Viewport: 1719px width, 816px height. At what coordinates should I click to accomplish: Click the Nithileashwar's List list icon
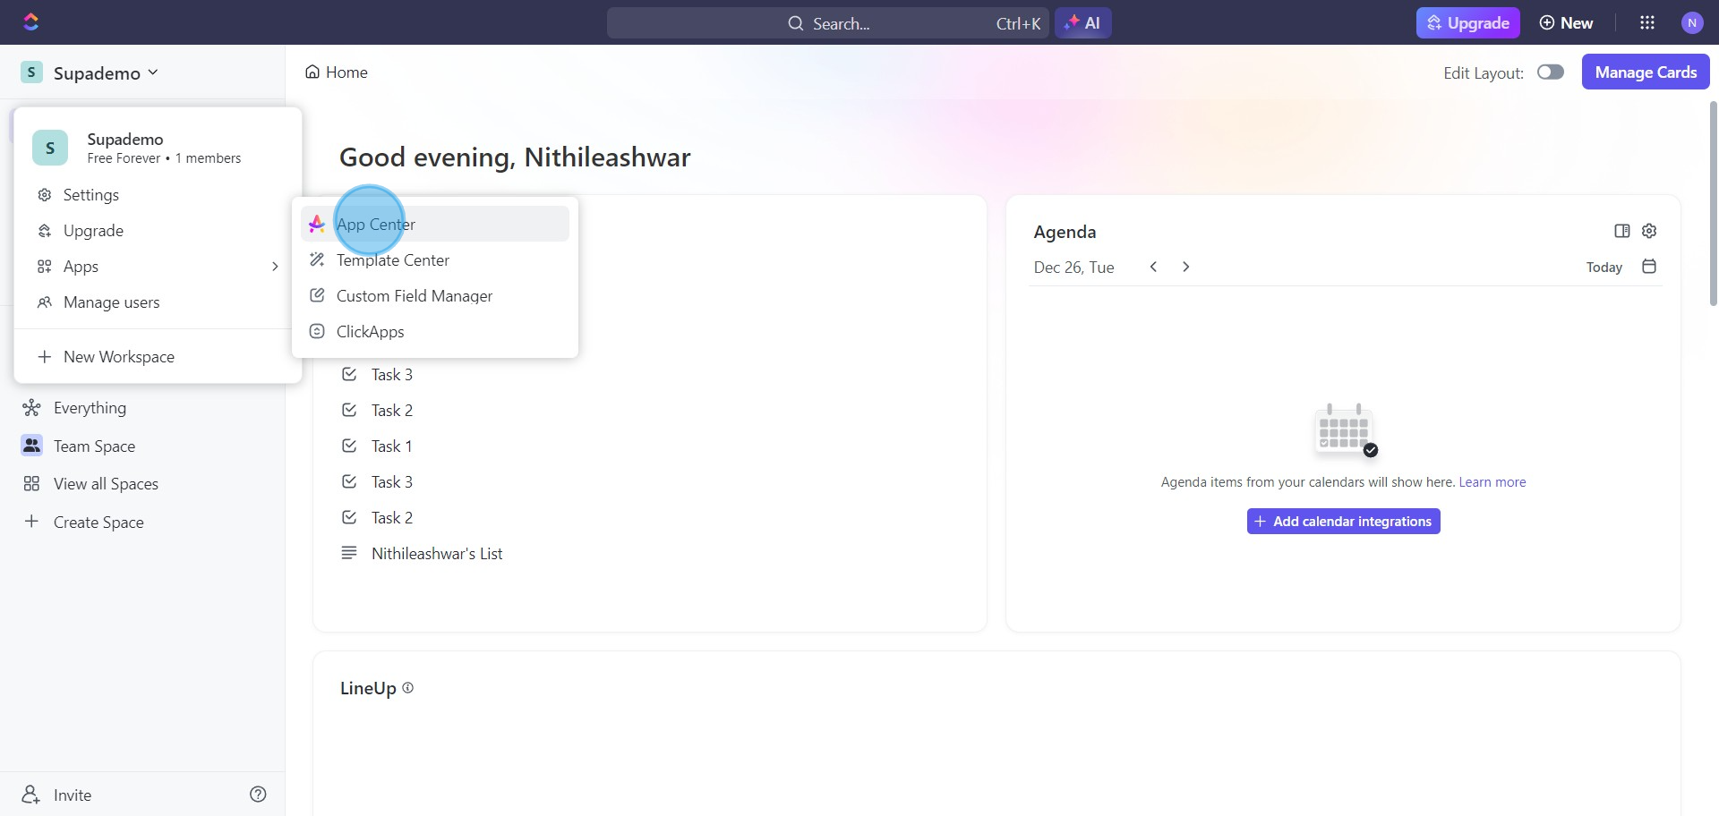(x=349, y=553)
